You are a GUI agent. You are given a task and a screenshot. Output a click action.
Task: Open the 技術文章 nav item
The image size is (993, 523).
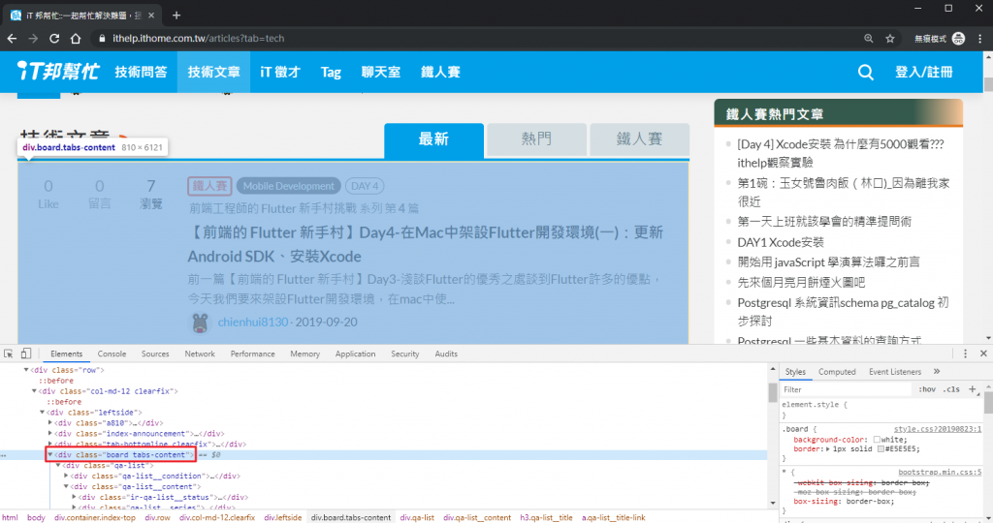click(213, 72)
